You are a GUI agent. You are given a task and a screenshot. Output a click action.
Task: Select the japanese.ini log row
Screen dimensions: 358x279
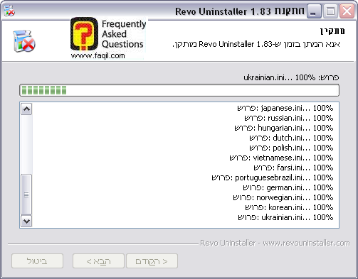pos(285,108)
